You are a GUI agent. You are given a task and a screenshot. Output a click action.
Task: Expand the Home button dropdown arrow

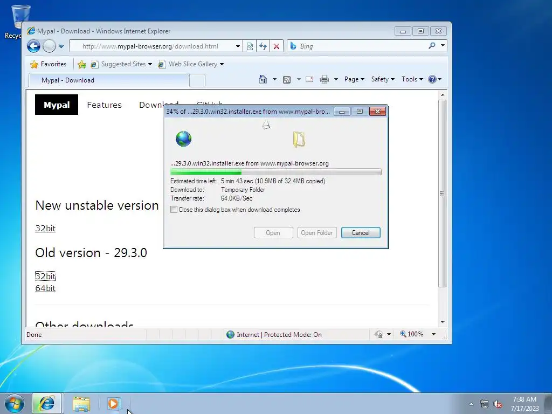274,79
